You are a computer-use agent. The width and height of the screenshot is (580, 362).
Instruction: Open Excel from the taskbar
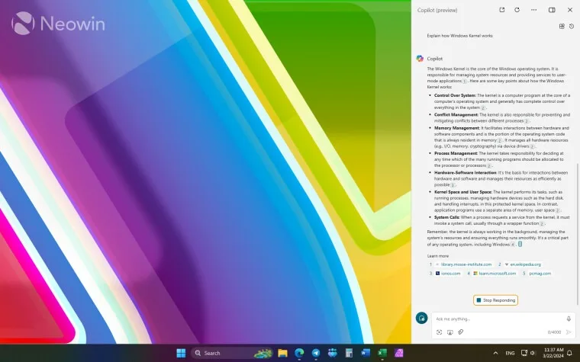click(382, 353)
